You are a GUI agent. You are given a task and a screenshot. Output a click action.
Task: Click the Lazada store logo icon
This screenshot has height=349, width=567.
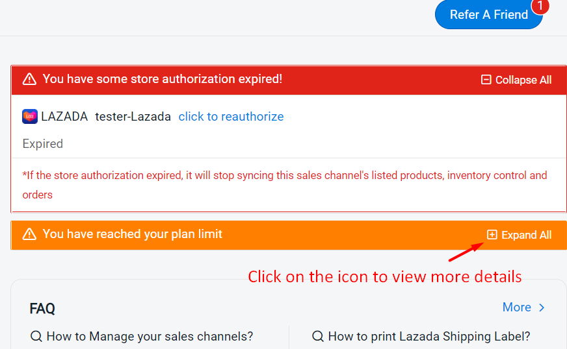[x=30, y=117]
